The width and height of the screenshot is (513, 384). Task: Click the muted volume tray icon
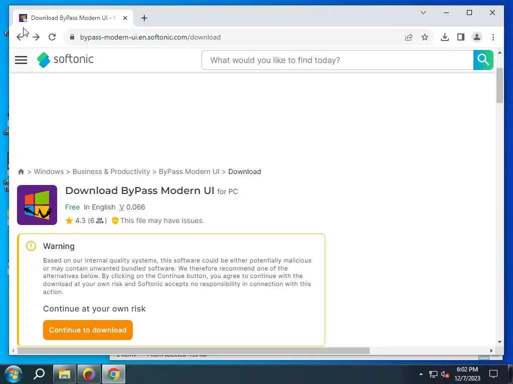coord(445,374)
